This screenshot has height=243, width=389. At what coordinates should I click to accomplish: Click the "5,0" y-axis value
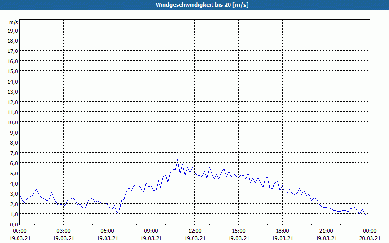pyautogui.click(x=15, y=174)
